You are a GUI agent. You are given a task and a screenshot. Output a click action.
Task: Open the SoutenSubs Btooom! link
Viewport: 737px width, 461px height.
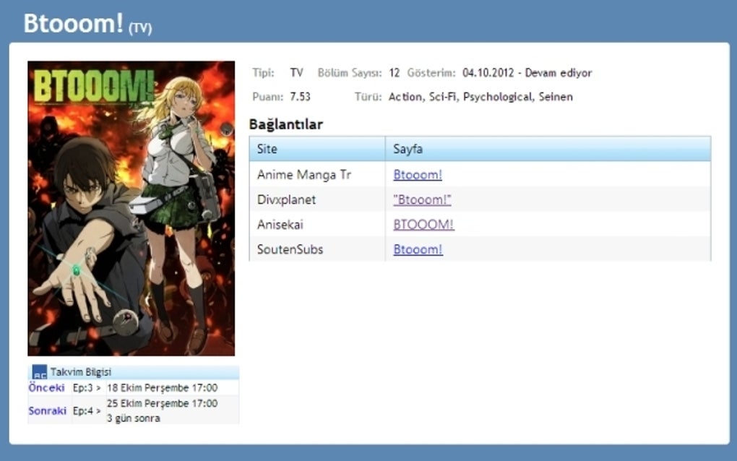[x=418, y=249]
